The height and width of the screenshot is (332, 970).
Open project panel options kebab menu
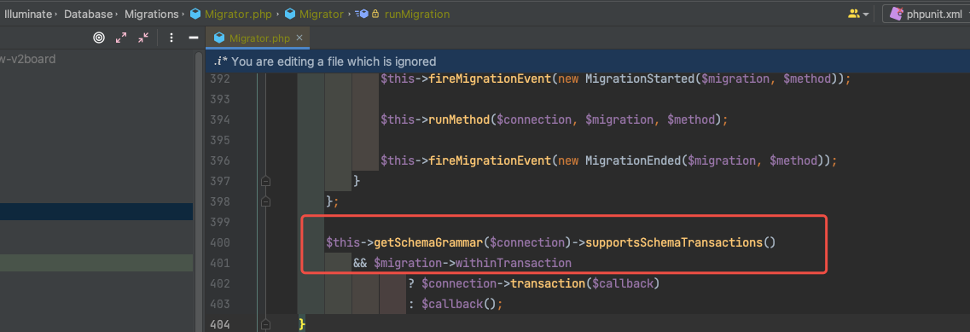tap(171, 38)
